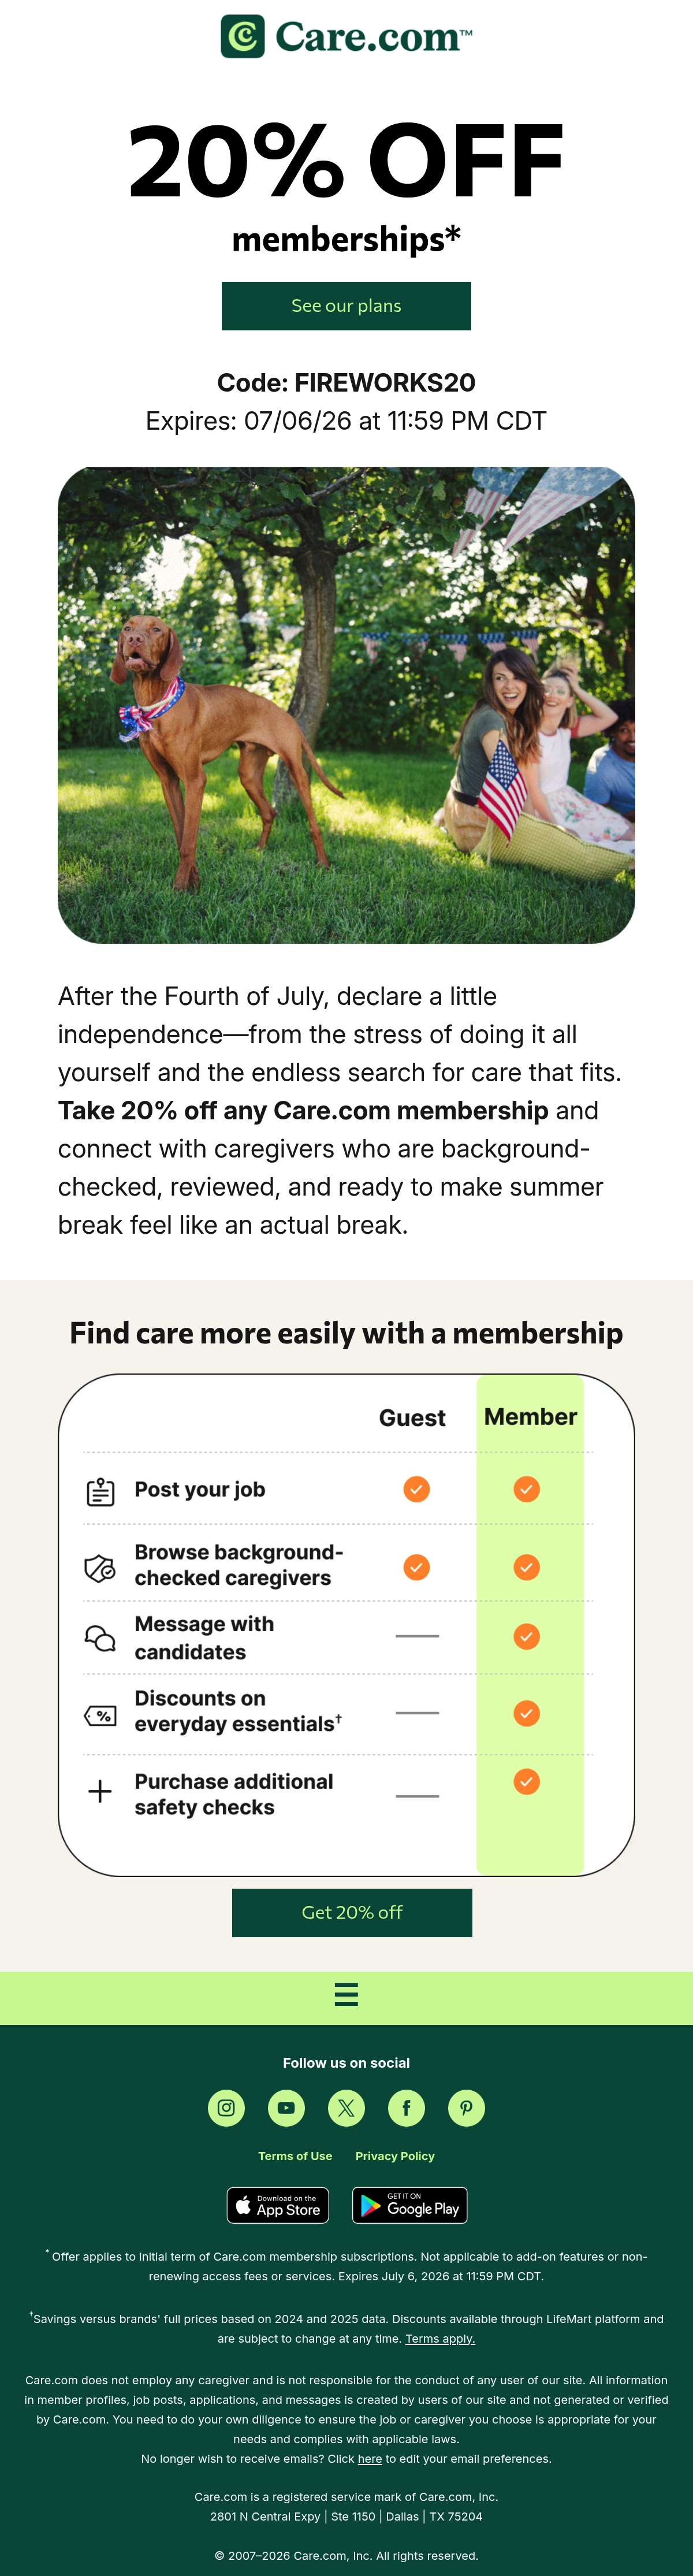Click the dog picnic promotional image

(346, 705)
